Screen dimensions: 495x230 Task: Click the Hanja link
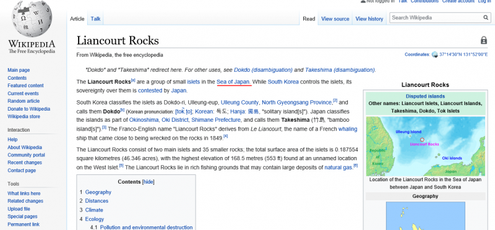point(238,111)
